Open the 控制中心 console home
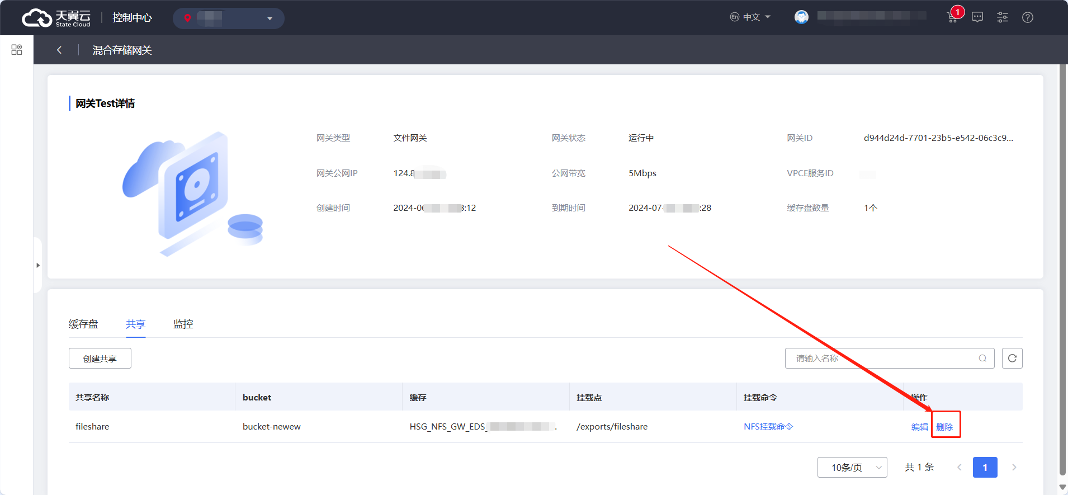This screenshot has width=1068, height=495. (132, 18)
